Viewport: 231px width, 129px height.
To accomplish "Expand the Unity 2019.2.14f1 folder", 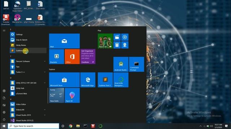I will point(28,83).
